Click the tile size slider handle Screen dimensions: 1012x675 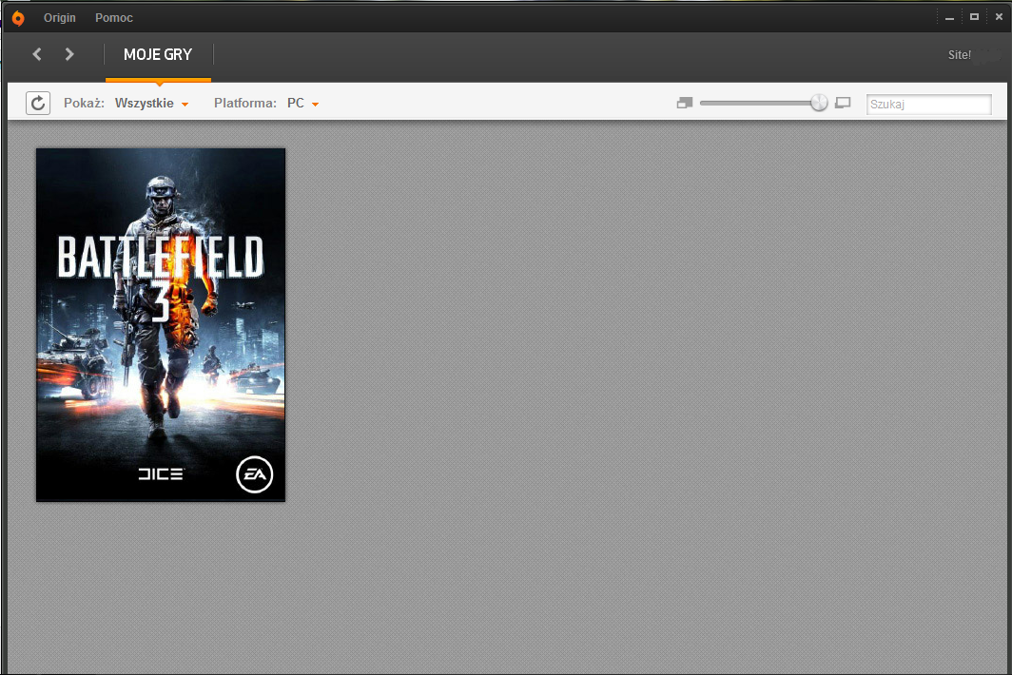coord(818,103)
